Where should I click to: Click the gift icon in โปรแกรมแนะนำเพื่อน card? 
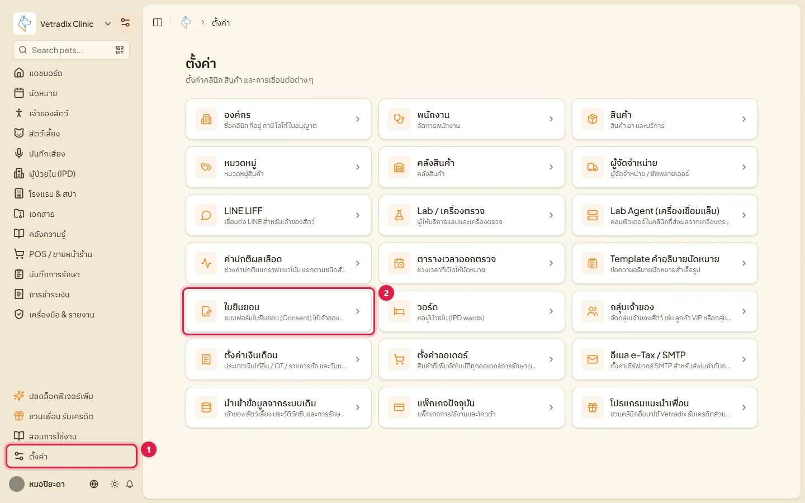pyautogui.click(x=593, y=407)
